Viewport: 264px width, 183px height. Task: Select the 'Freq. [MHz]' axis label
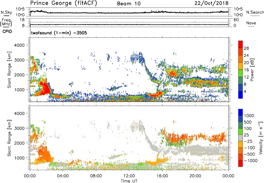click(x=6, y=22)
